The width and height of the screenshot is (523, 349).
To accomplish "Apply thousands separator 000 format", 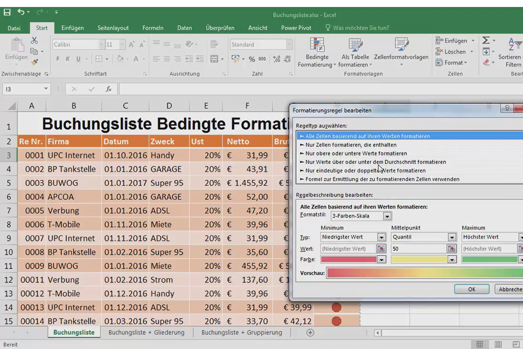I will coord(262,59).
